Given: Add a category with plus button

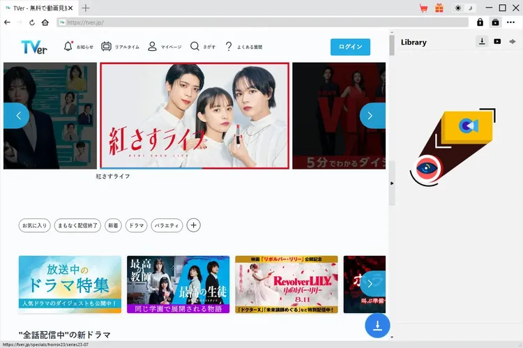Looking at the screenshot, I should pyautogui.click(x=194, y=225).
